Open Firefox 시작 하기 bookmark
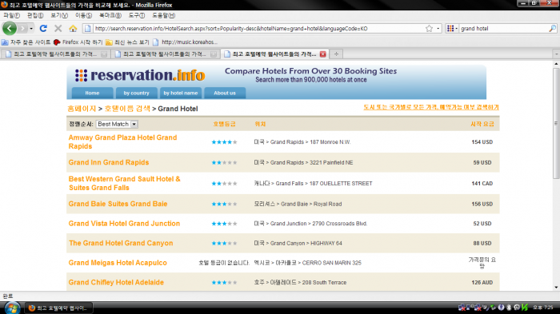 78,42
